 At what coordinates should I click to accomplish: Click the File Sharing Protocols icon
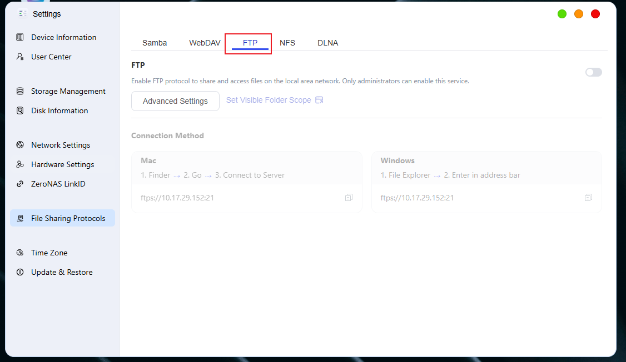point(20,218)
